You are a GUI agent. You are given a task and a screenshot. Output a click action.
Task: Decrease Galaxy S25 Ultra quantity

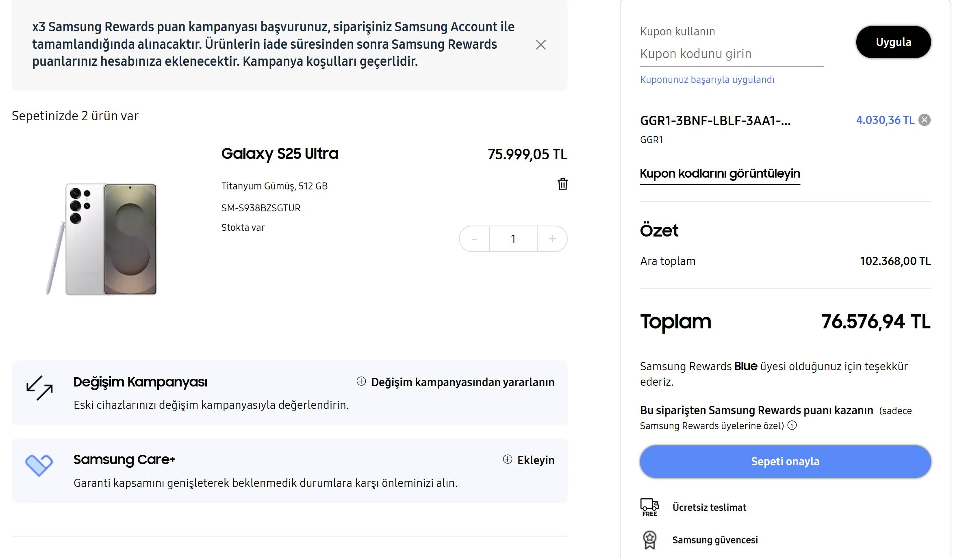tap(474, 239)
